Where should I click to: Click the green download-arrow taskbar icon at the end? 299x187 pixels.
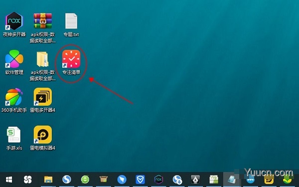(x=288, y=180)
